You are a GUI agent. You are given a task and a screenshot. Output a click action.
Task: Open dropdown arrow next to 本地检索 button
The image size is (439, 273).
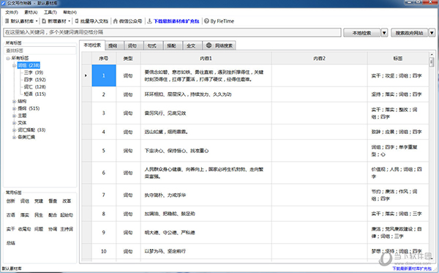pyautogui.click(x=384, y=33)
